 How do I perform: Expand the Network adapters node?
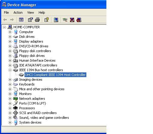click(10, 99)
